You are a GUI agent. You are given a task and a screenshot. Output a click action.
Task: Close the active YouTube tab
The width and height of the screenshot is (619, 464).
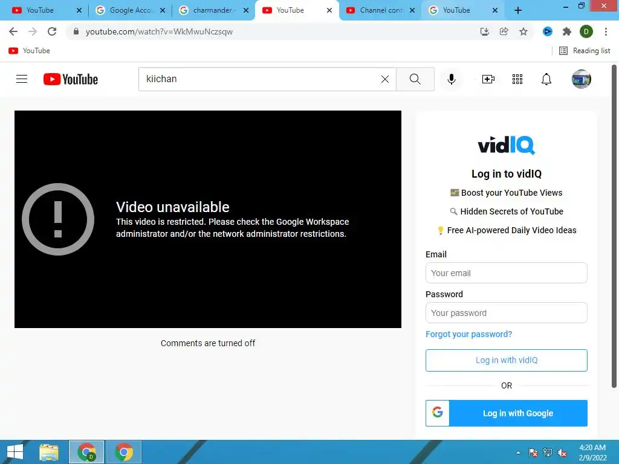point(329,10)
